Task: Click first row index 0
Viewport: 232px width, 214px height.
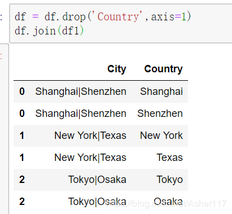Action: 22,91
